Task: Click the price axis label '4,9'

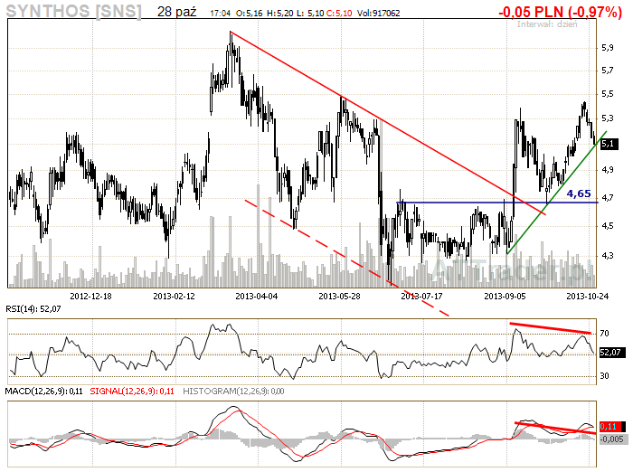Action: tap(607, 170)
